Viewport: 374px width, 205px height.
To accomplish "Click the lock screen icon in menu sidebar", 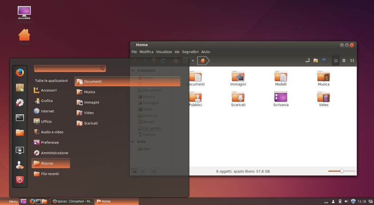I will (x=20, y=150).
